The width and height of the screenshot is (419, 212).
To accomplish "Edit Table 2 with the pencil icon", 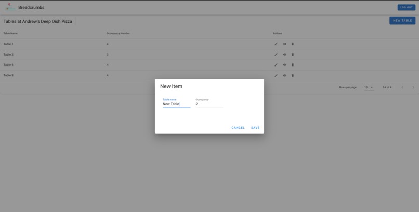I will click(276, 54).
